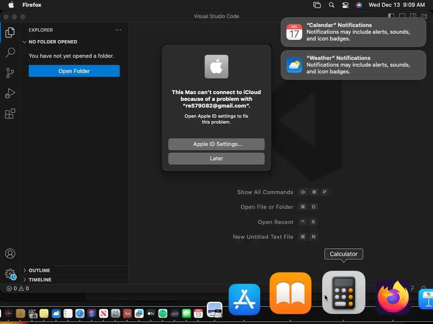433x324 pixels.
Task: Open Calendar from the Dock
Action: tap(198, 313)
